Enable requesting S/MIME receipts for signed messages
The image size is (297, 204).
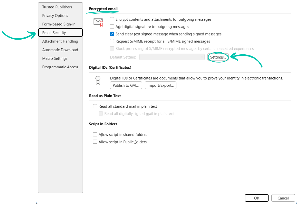click(x=112, y=41)
